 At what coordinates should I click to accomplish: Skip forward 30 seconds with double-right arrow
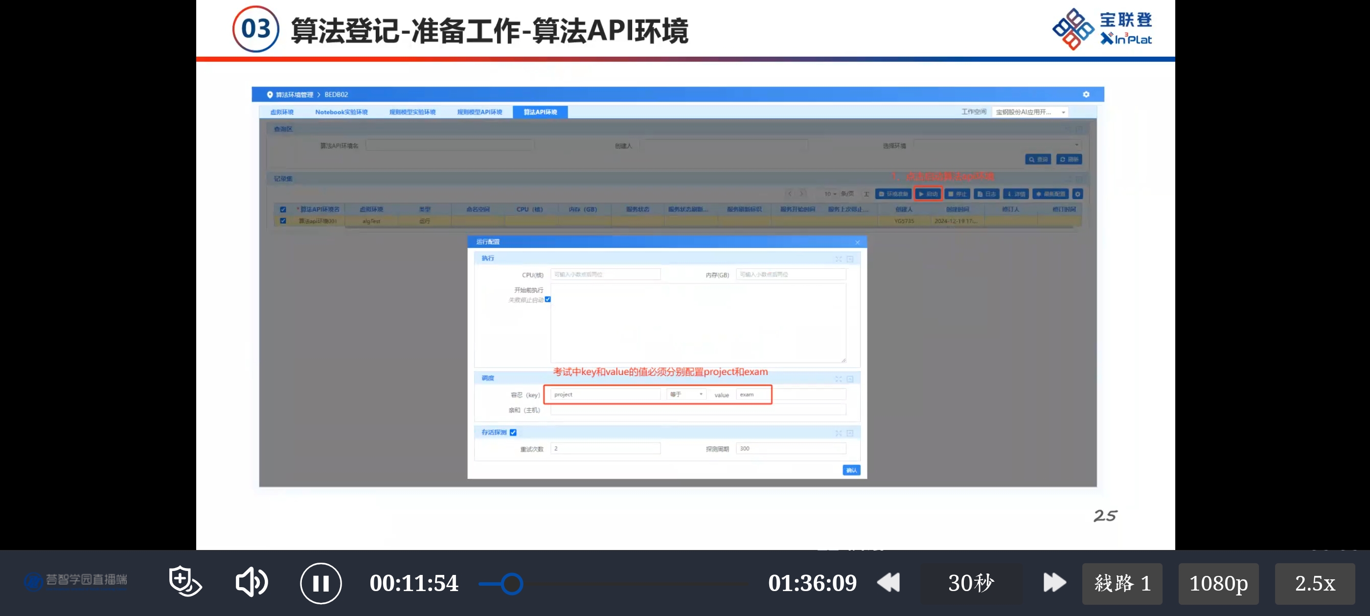click(1054, 583)
